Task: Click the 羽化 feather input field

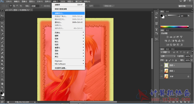Action: (35, 6)
